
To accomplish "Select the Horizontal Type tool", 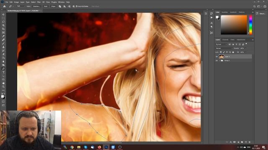I will tap(3, 72).
